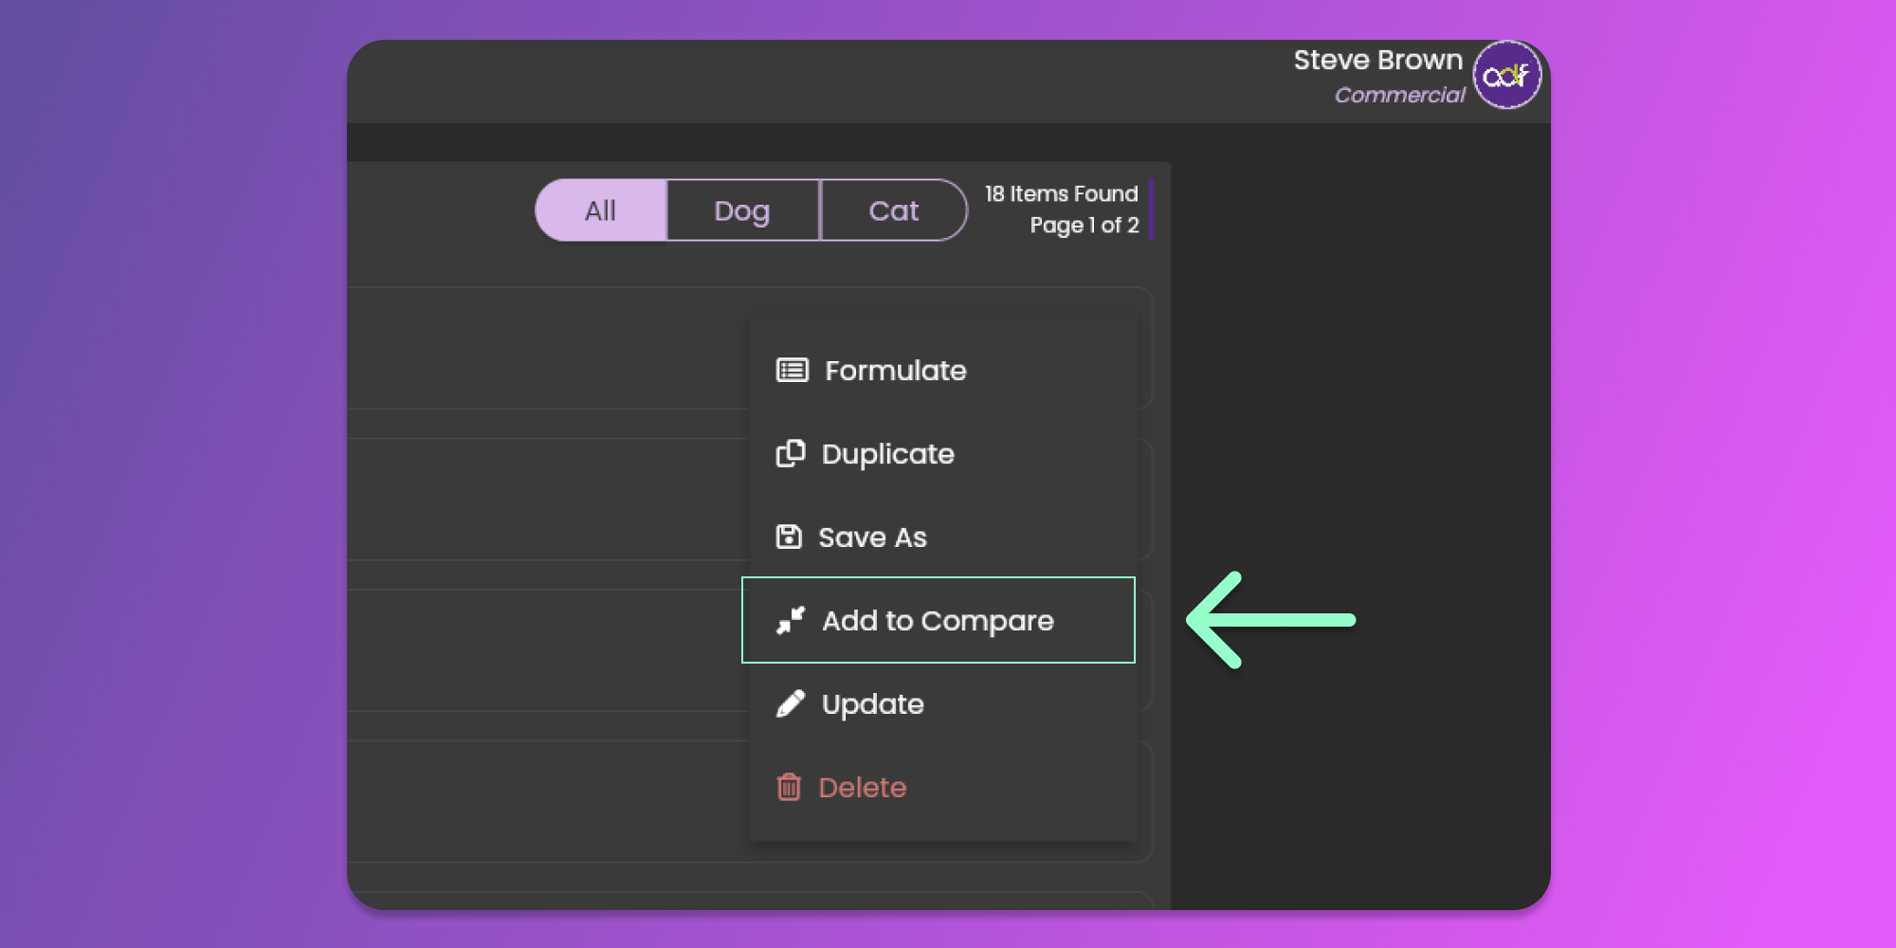Switch the filter to Cat
The height and width of the screenshot is (948, 1896).
pyautogui.click(x=893, y=210)
